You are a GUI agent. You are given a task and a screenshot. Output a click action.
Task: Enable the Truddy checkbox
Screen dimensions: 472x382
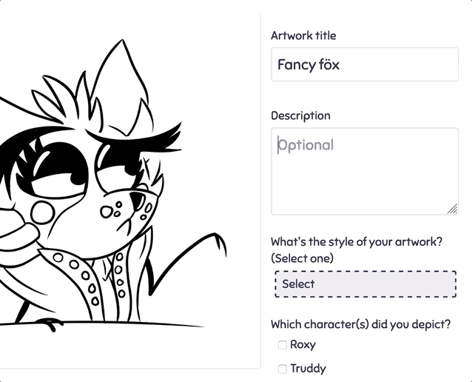pos(283,369)
